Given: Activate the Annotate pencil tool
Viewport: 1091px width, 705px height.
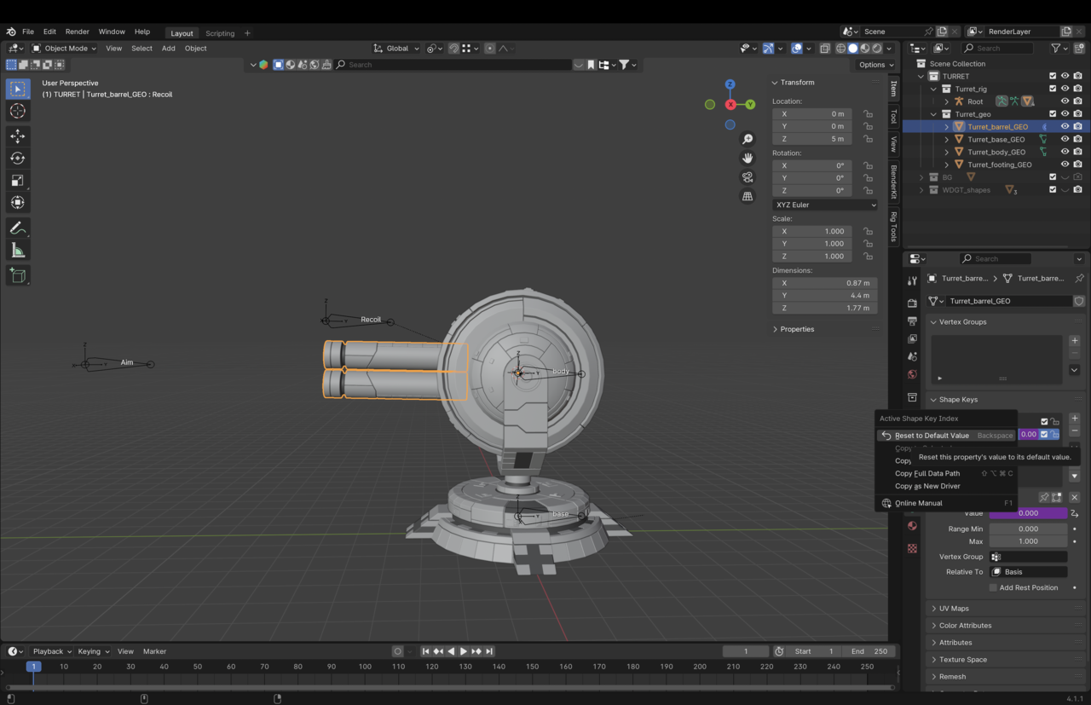Looking at the screenshot, I should (18, 228).
